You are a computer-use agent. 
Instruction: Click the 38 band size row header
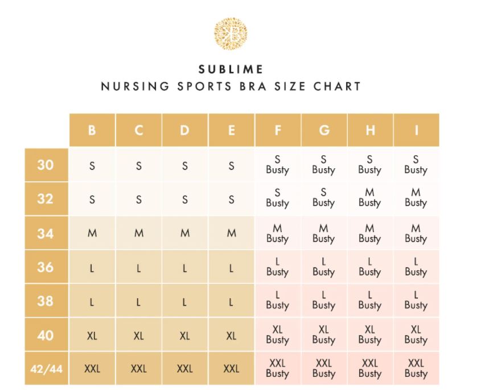[46, 301]
